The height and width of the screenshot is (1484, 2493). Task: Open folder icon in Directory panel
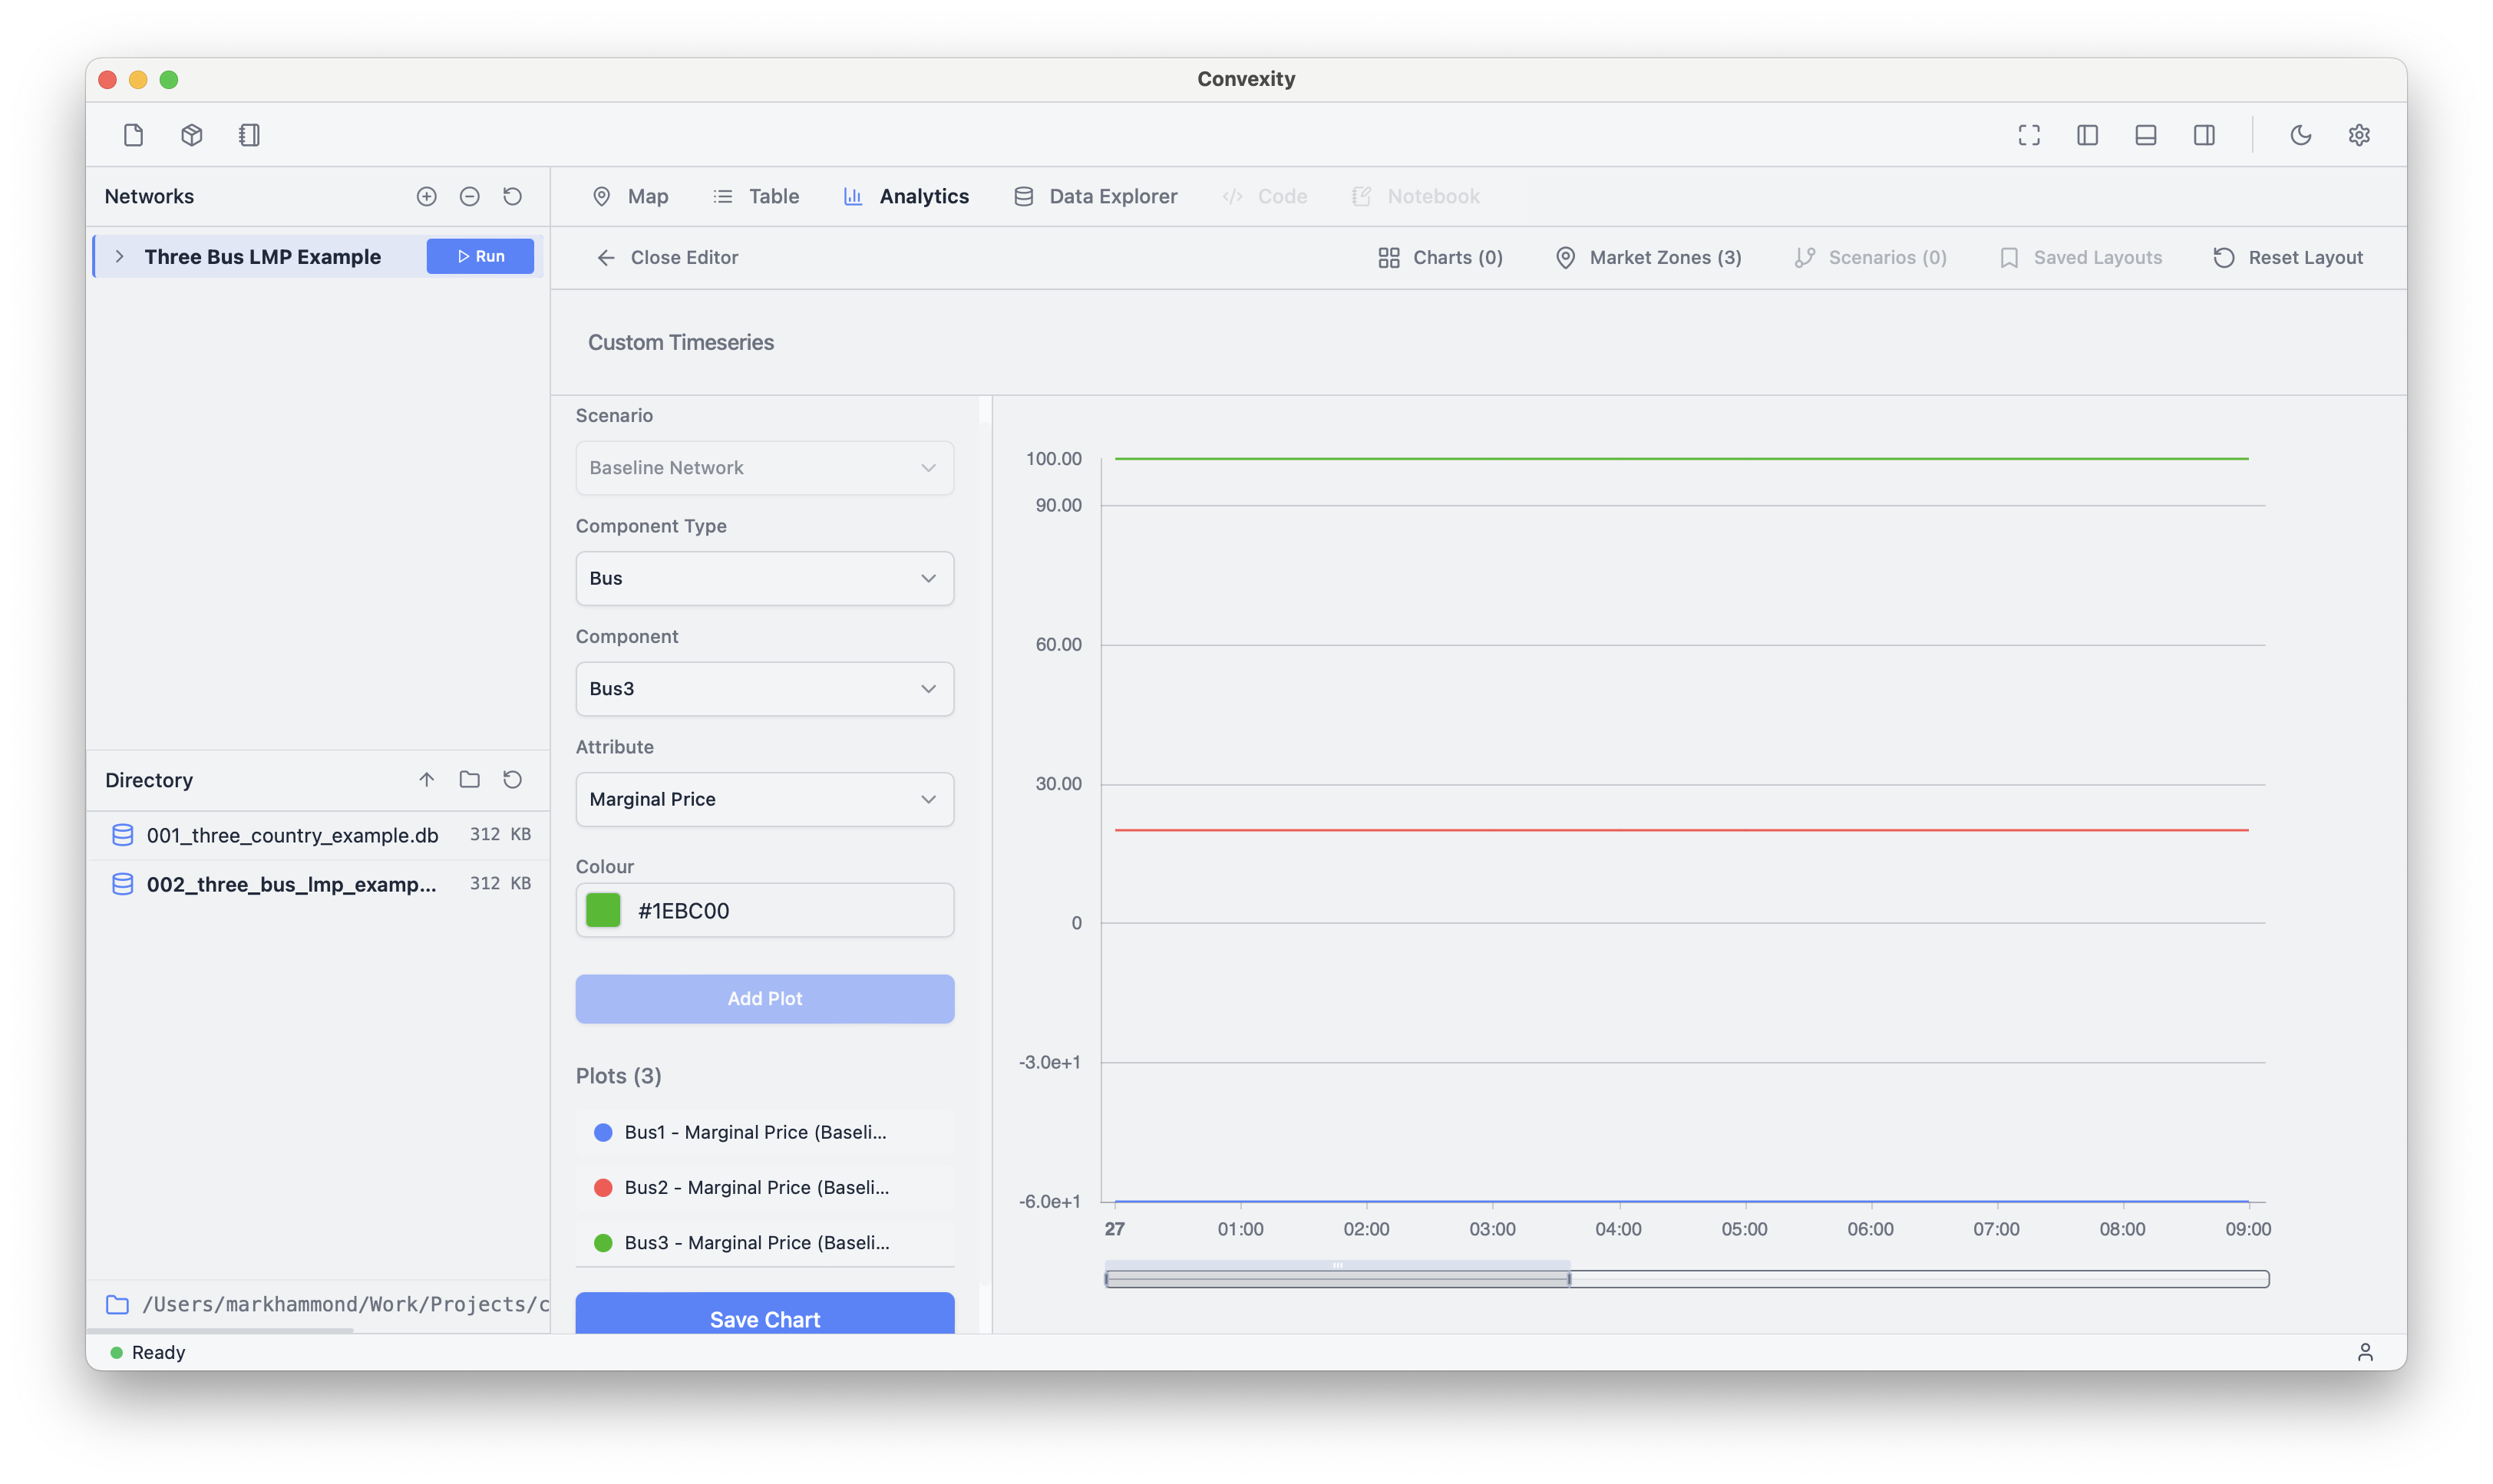point(469,780)
